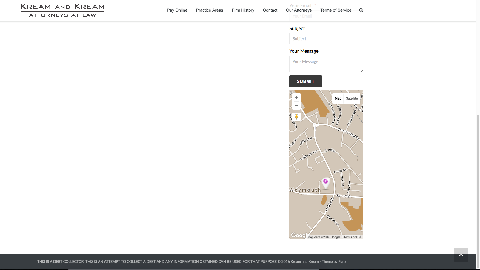Switch map to Satellite view
This screenshot has width=480, height=270.
coord(352,98)
